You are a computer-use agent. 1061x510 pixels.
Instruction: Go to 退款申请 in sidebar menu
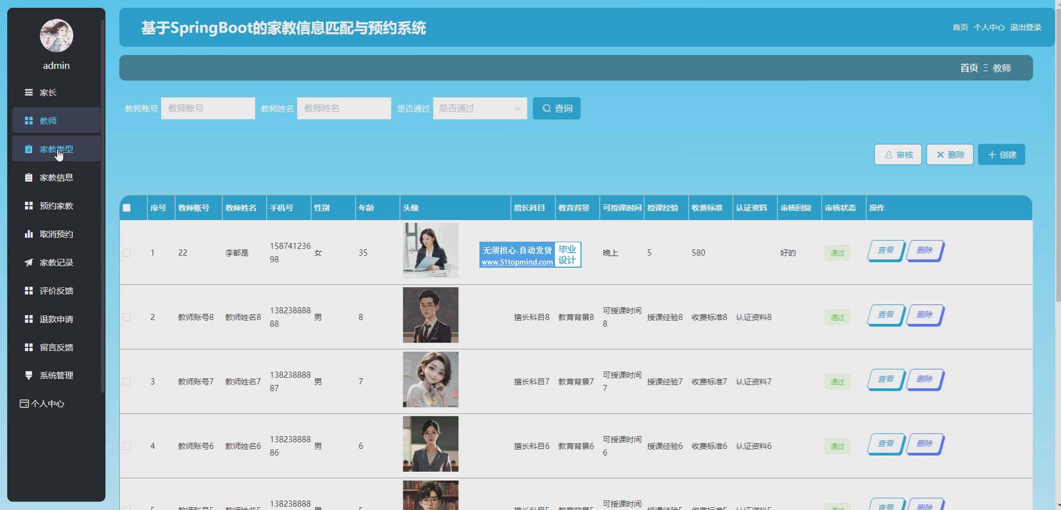pos(56,319)
